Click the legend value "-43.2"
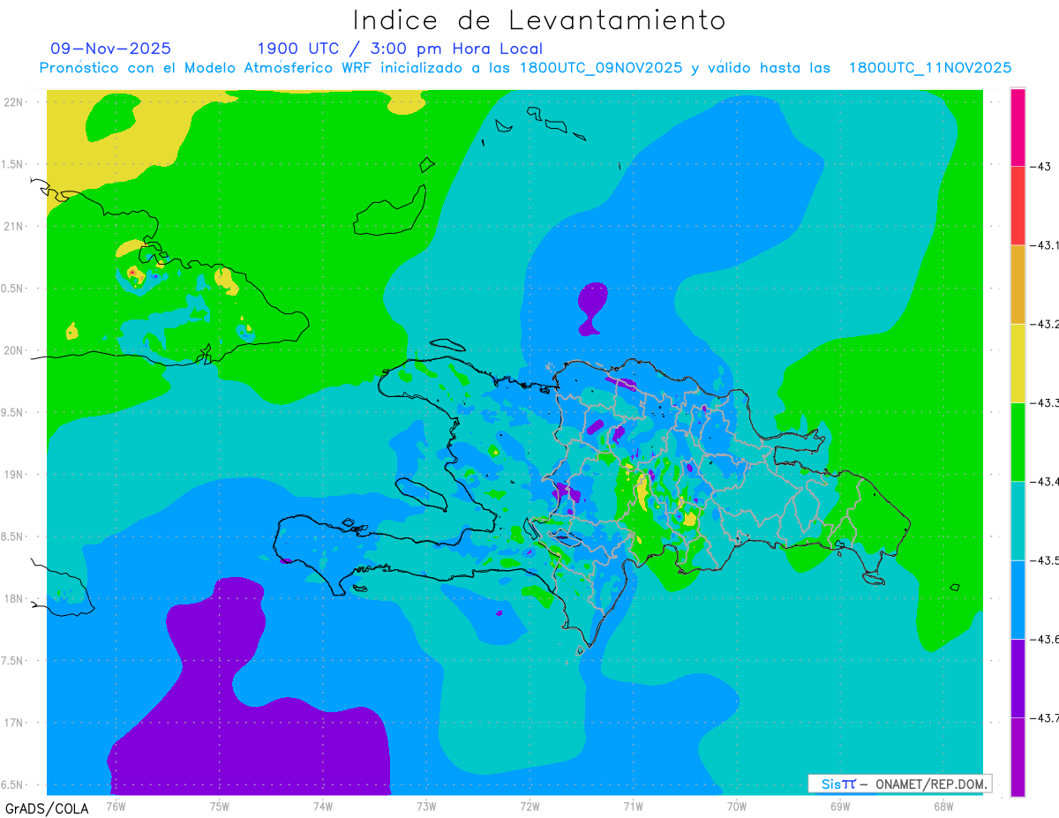Screen dimensions: 1059x818 click(x=1044, y=324)
